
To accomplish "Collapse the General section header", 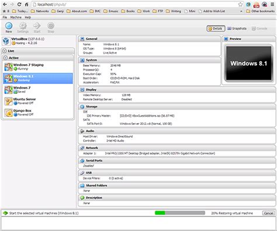I will [x=150, y=39].
